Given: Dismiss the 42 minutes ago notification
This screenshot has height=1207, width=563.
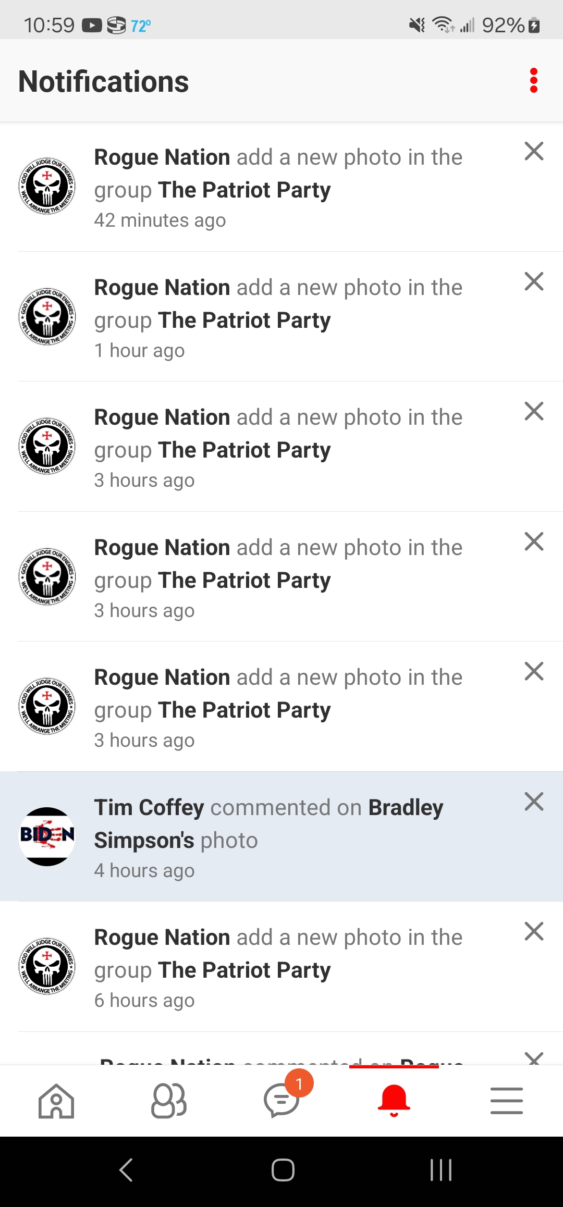Looking at the screenshot, I should tap(534, 152).
